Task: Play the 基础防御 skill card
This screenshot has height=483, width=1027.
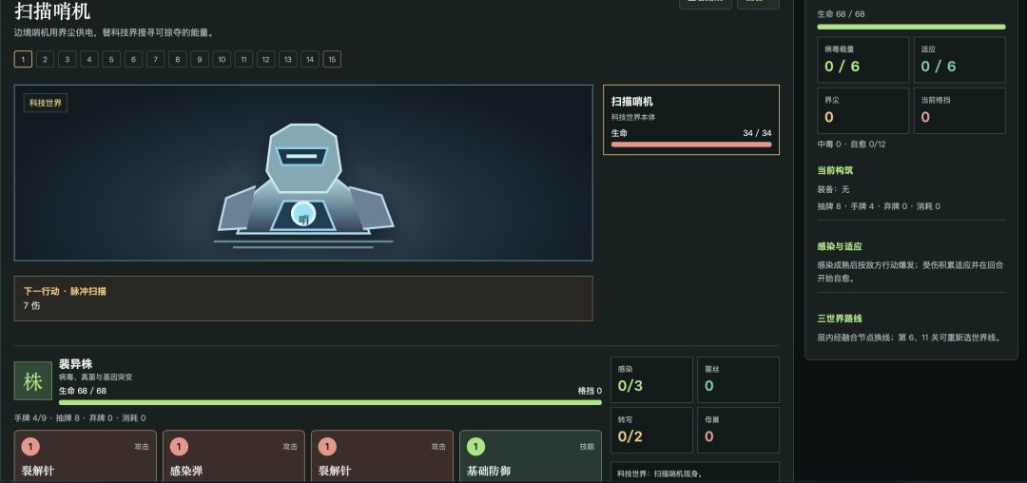Action: pyautogui.click(x=531, y=456)
